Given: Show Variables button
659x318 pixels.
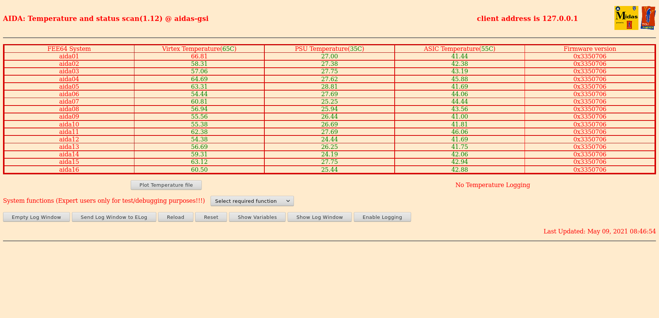Looking at the screenshot, I should tap(257, 217).
